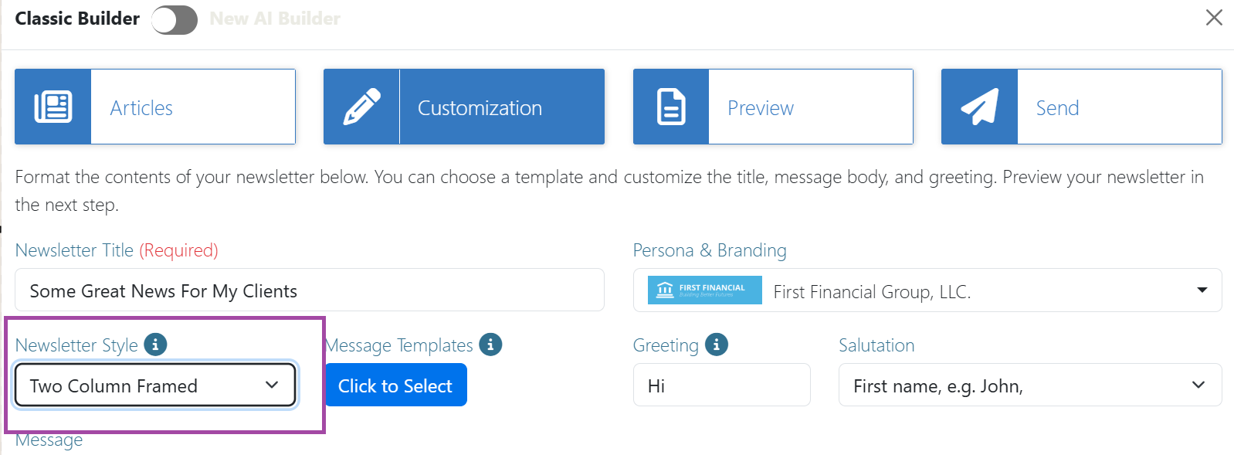Click the Send paper plane icon
The height and width of the screenshot is (455, 1234).
click(x=980, y=107)
